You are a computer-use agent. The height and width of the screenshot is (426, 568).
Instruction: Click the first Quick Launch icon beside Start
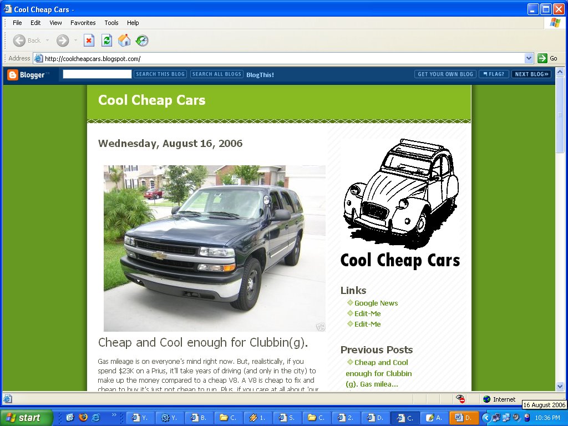[70, 418]
